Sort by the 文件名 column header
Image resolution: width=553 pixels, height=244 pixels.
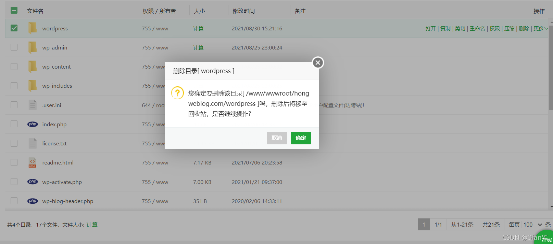(x=35, y=11)
